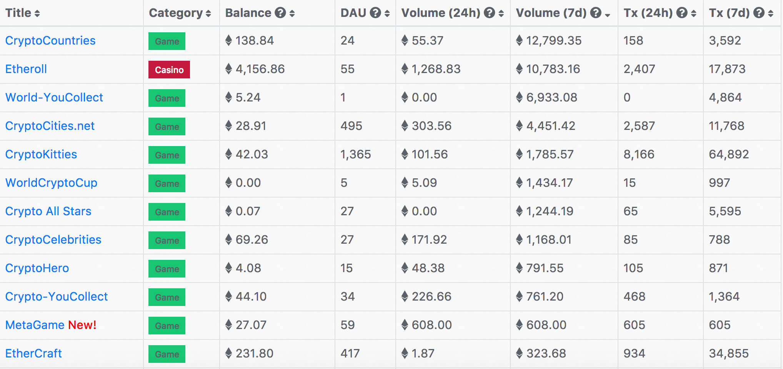The image size is (783, 369).
Task: Toggle Volume (7d) descending sort arrow
Action: (608, 15)
